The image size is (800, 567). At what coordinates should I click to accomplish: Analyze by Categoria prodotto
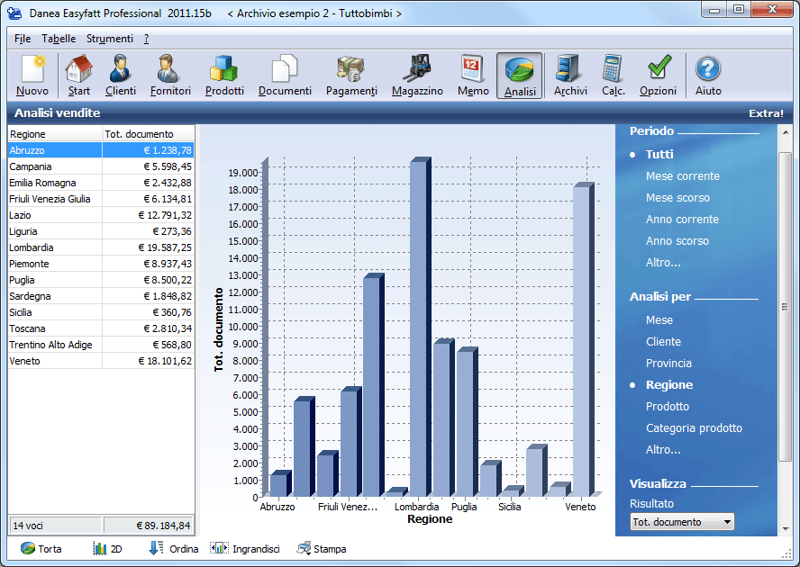pyautogui.click(x=694, y=427)
